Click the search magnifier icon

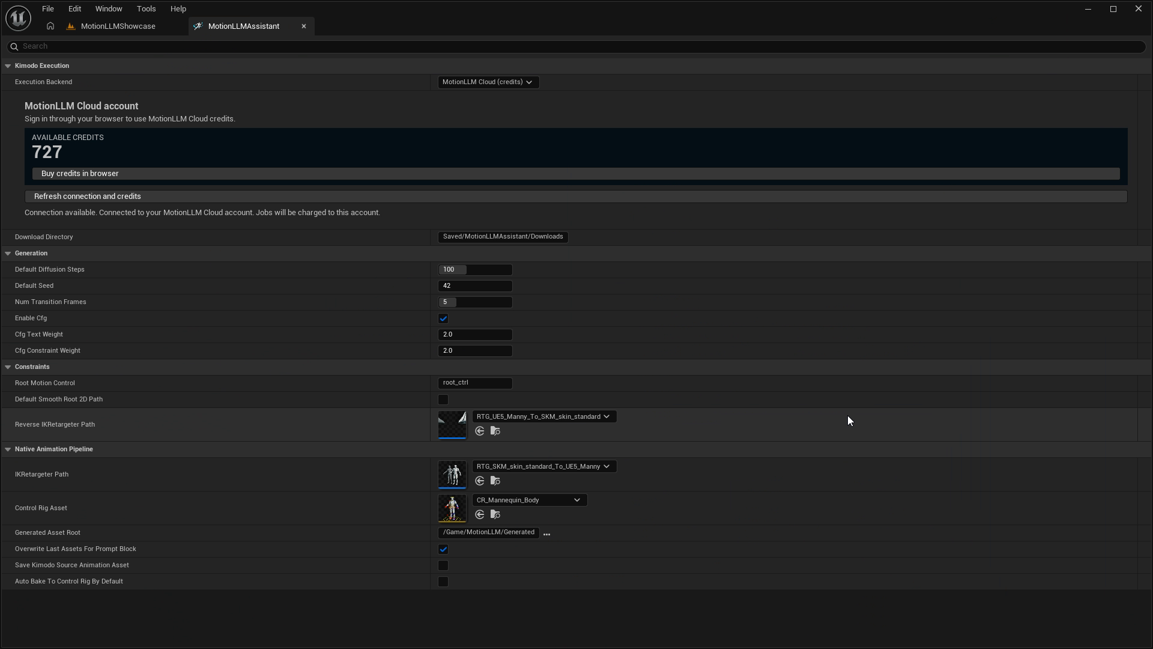click(14, 46)
